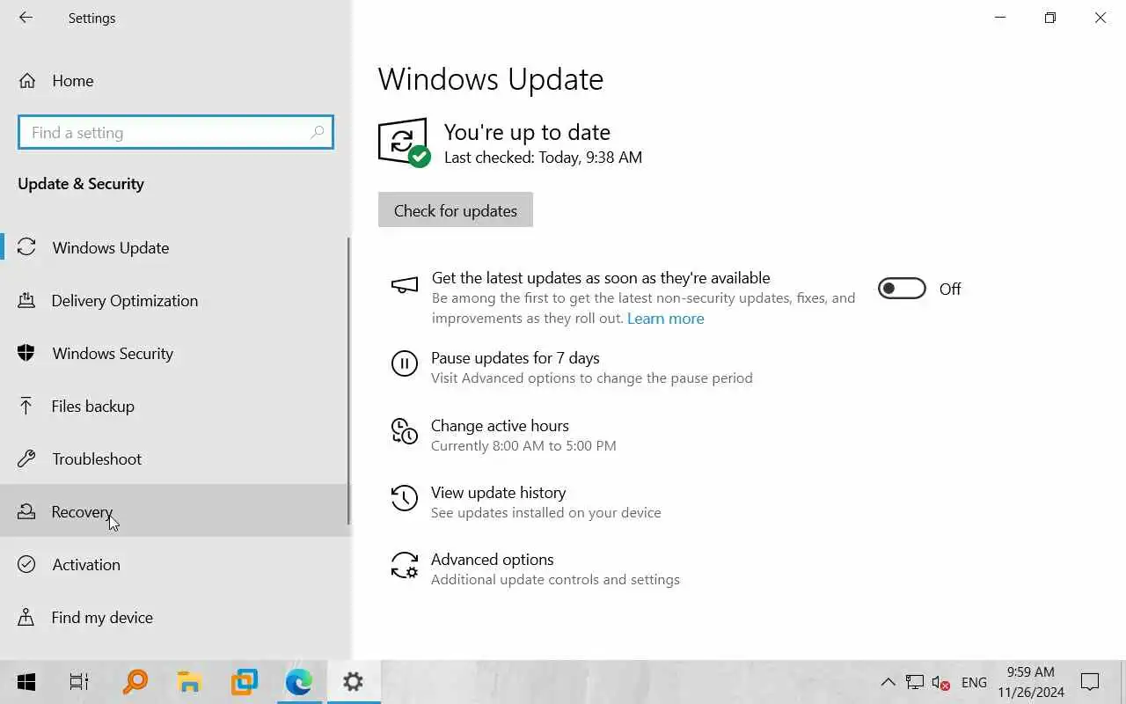
Task: Click Check for updates button
Action: 456,210
